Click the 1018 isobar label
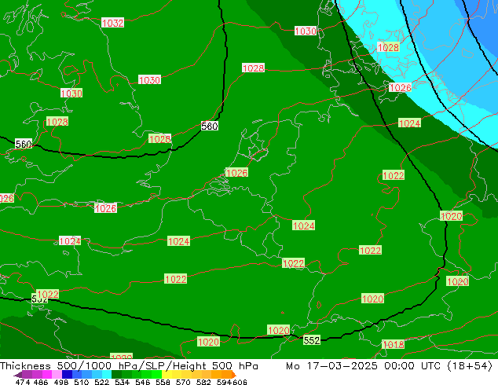The height and width of the screenshot is (385, 498). pyautogui.click(x=394, y=344)
